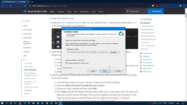
Task: Jump to Create Hello World section
Action: tap(147, 26)
